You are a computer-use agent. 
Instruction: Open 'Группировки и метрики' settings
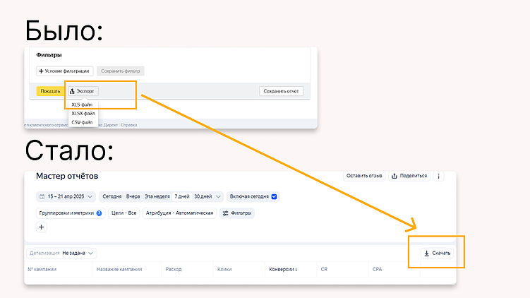(x=71, y=213)
